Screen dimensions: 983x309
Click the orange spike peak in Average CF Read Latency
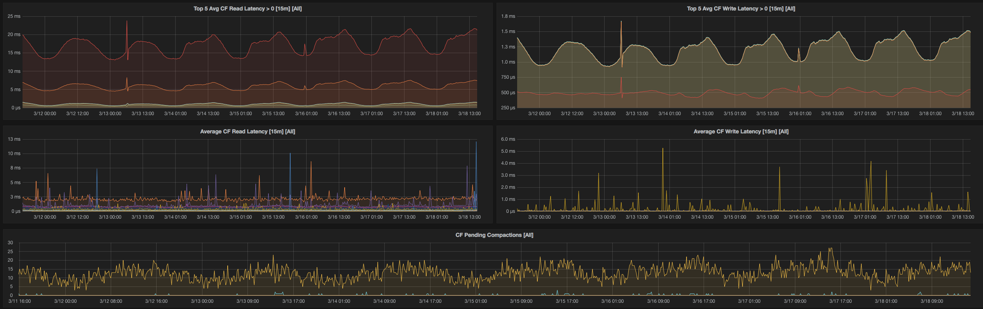point(311,162)
